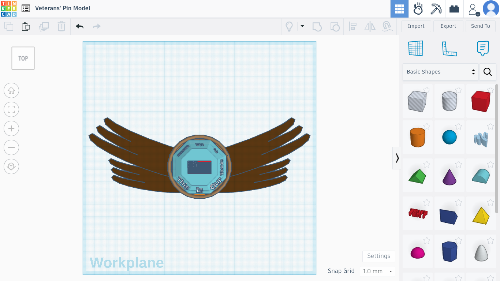Pick the light blue Scribble shape
The image size is (500, 281).
481,139
